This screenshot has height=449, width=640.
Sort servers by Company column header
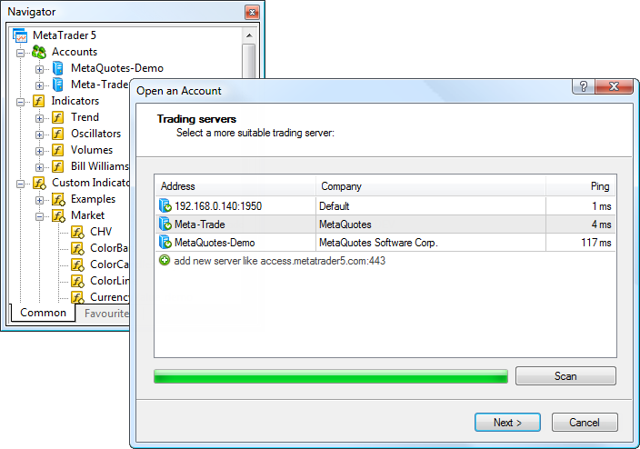(x=431, y=186)
